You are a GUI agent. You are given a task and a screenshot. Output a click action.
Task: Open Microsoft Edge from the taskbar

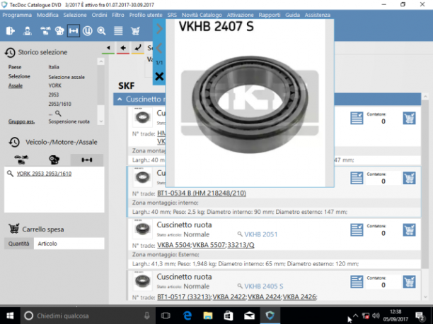coord(187,316)
